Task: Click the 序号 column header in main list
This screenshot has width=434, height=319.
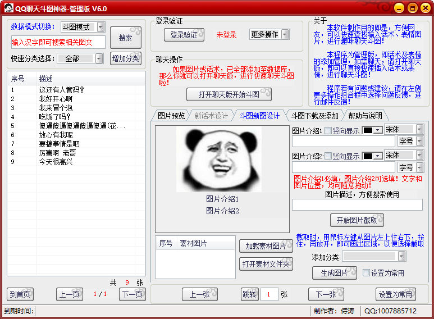Action: (x=22, y=79)
